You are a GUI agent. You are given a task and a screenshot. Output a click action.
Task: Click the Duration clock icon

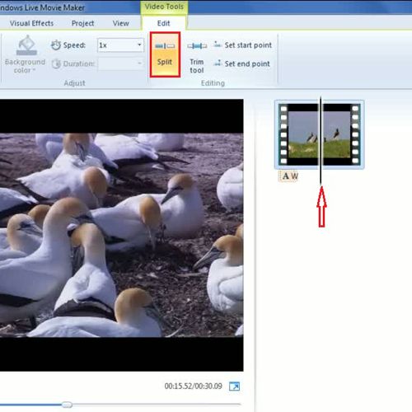click(x=56, y=63)
